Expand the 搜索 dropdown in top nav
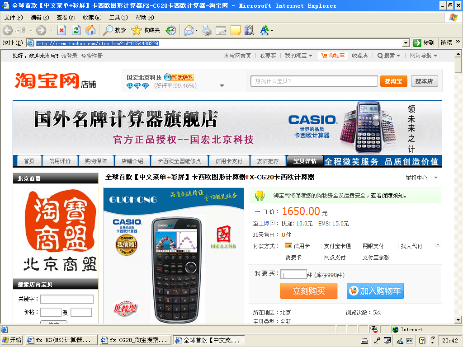Screen dimensions: 463x347 click(398, 56)
